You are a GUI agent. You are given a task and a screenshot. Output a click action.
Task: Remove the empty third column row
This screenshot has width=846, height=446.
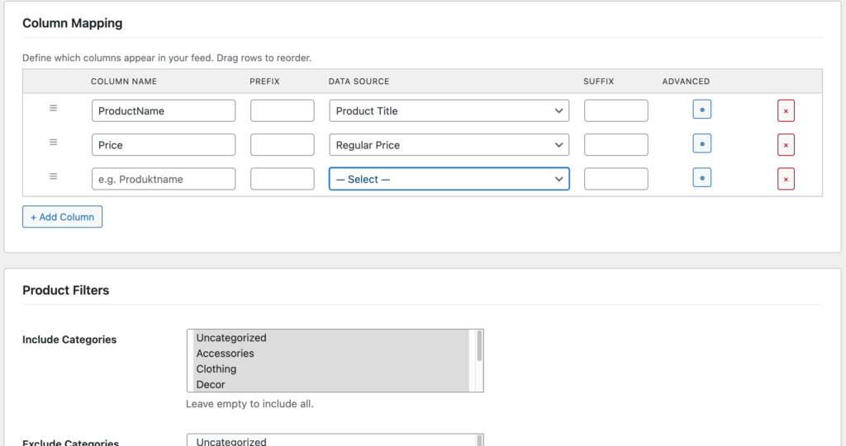click(x=786, y=179)
